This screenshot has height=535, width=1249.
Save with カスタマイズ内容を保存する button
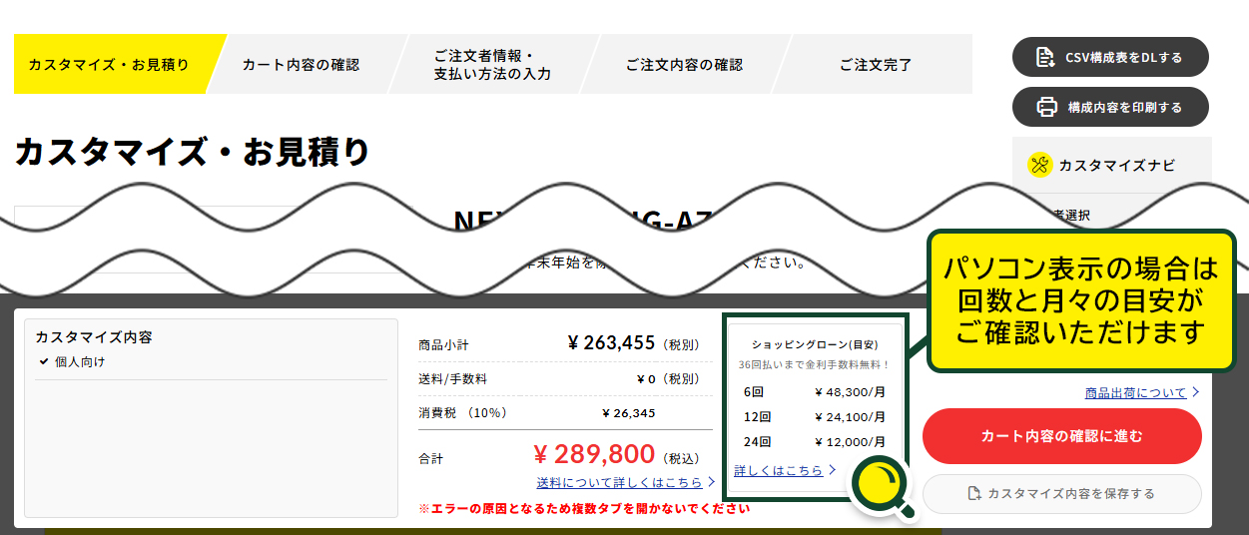[1062, 494]
